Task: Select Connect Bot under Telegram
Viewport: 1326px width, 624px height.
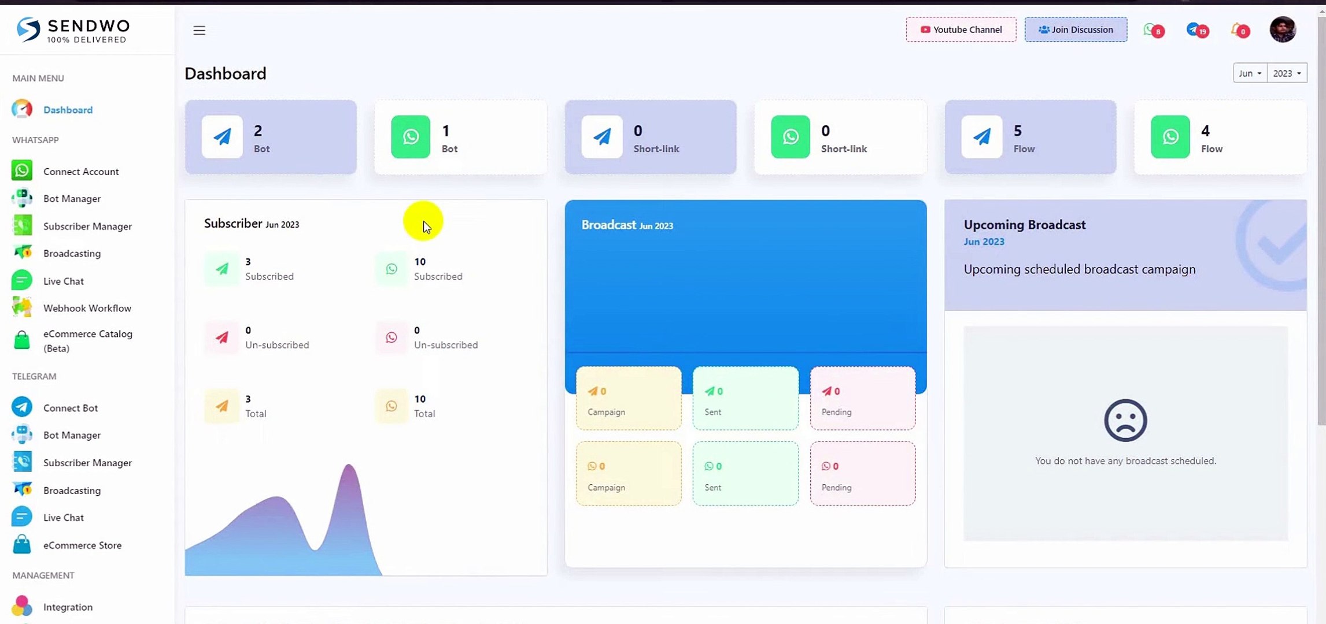Action: pyautogui.click(x=70, y=407)
